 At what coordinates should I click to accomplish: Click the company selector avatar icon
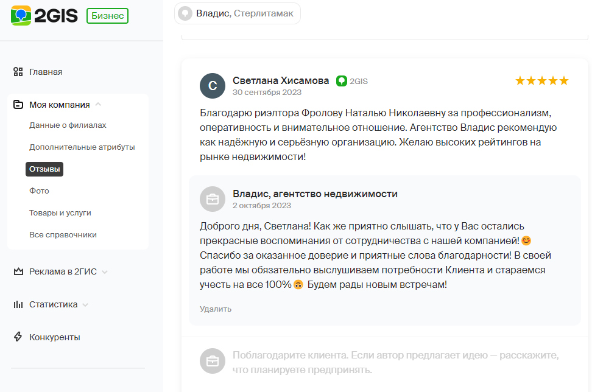[185, 13]
